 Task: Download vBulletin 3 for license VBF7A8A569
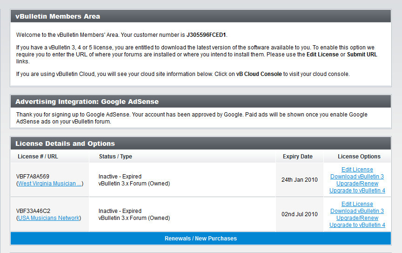click(357, 177)
